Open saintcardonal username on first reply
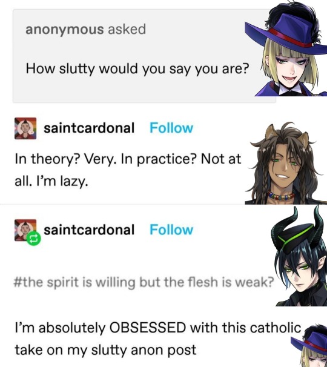The width and height of the screenshot is (327, 367). [x=89, y=128]
